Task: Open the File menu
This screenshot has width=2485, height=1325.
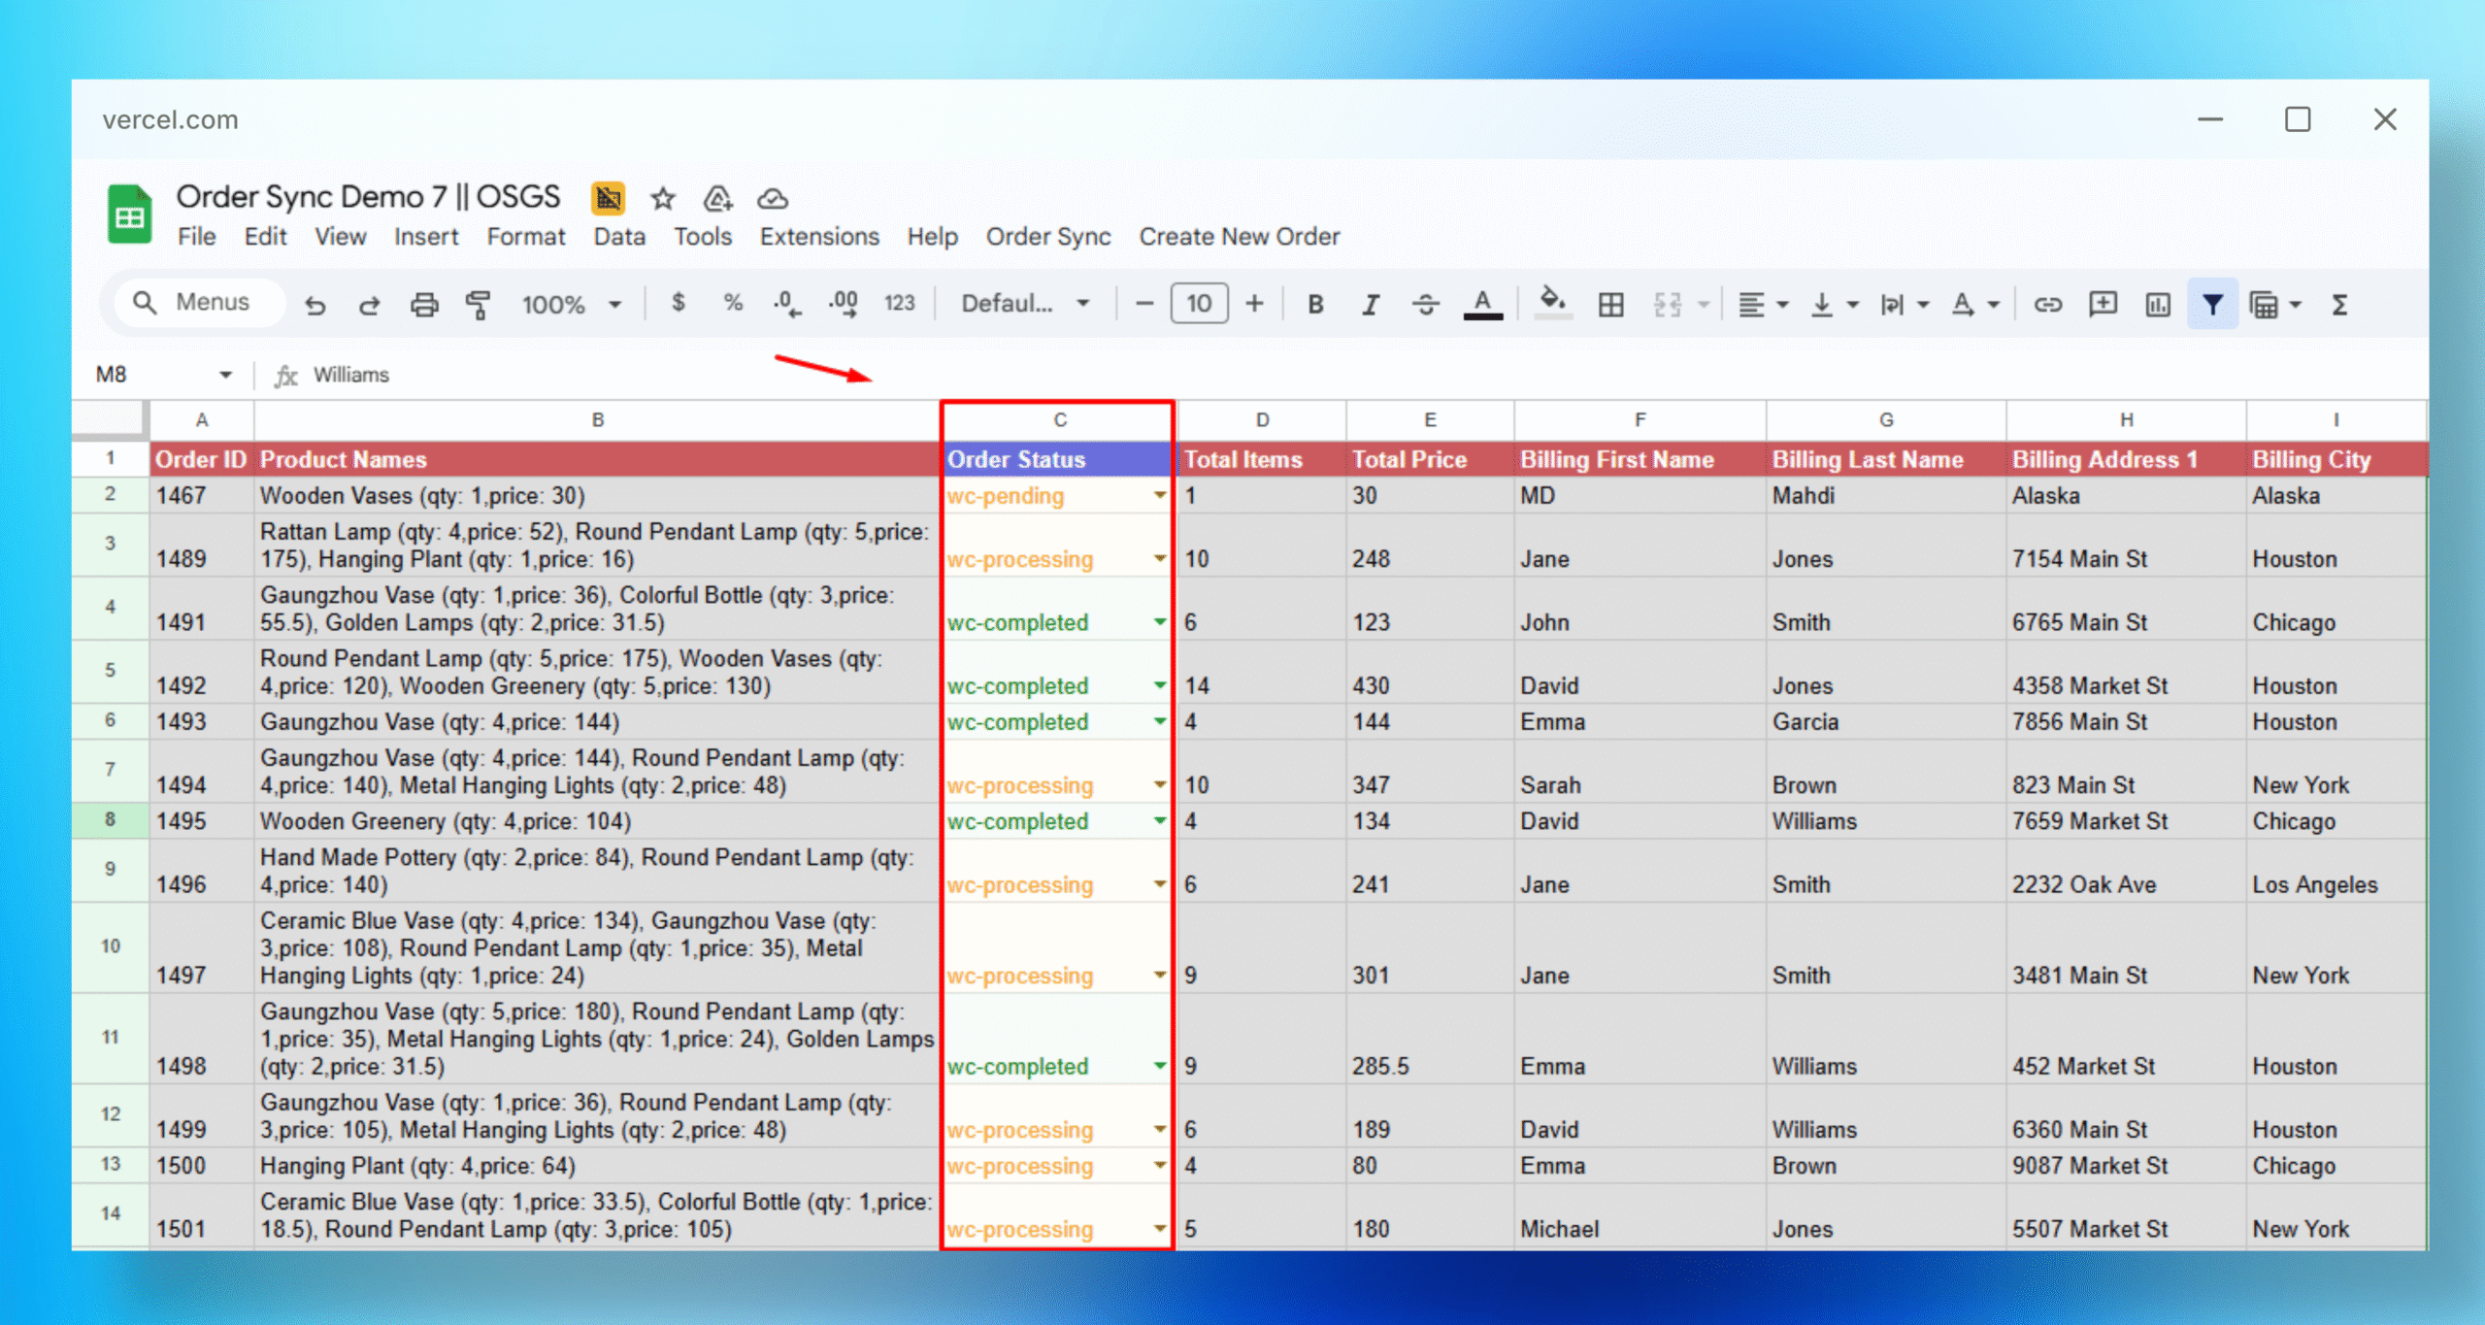Action: pos(197,237)
